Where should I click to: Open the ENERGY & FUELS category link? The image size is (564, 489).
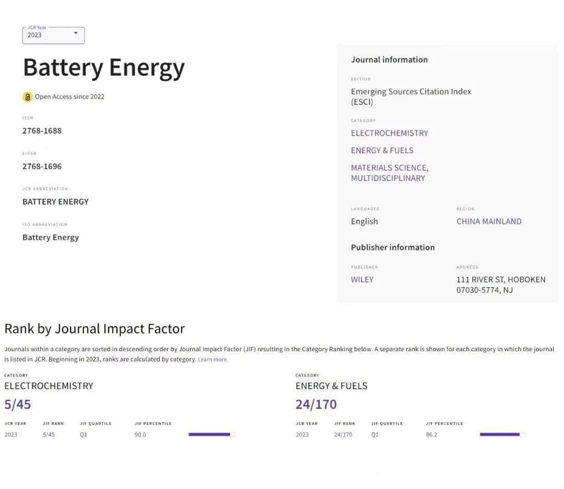point(382,150)
